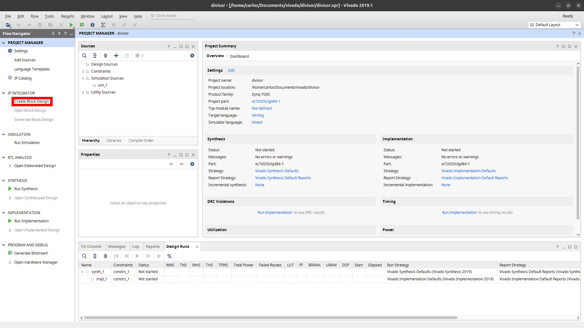Click Run Synthesis in Flow Navigator
This screenshot has height=328, width=584.
point(26,189)
